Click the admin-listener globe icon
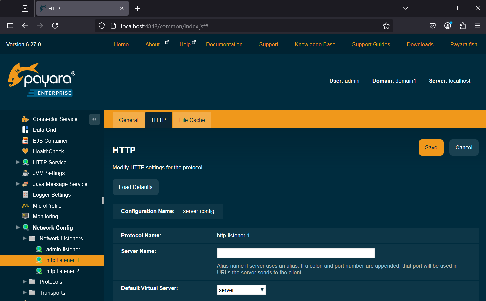The height and width of the screenshot is (301, 486). (39, 249)
